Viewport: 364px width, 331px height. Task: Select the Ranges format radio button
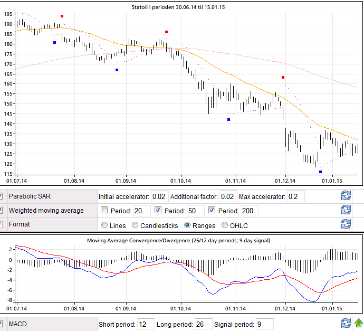pyautogui.click(x=187, y=225)
